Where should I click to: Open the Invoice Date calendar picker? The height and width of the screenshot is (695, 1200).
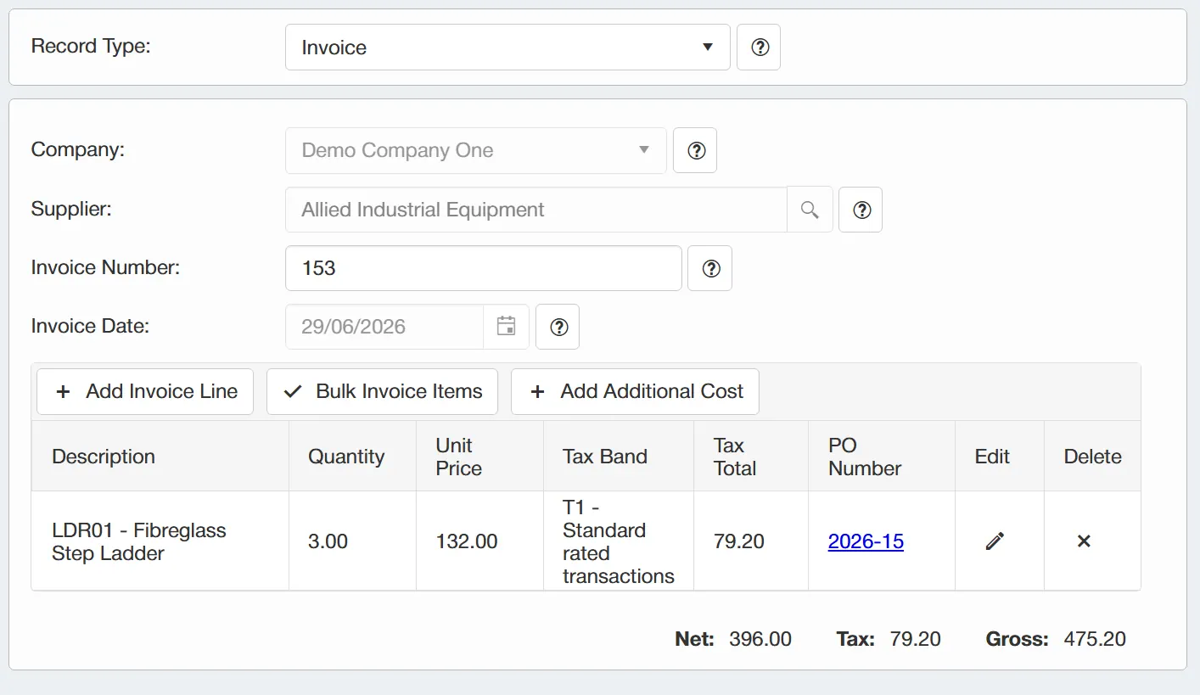tap(506, 327)
